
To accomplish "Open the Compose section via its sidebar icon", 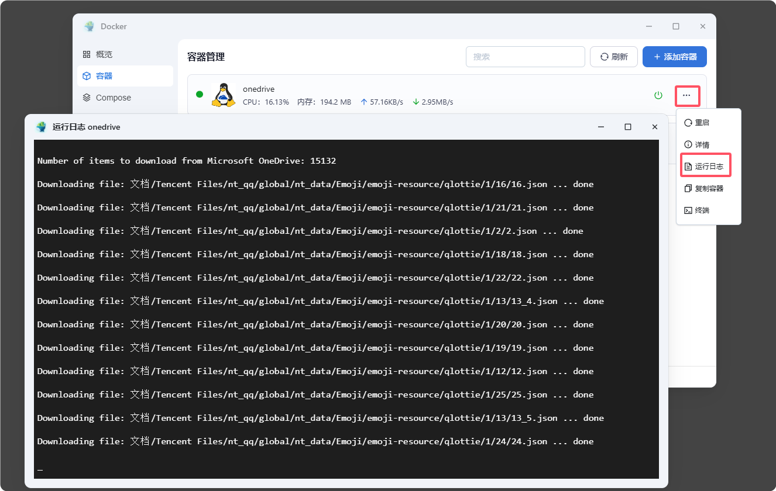I will [87, 98].
